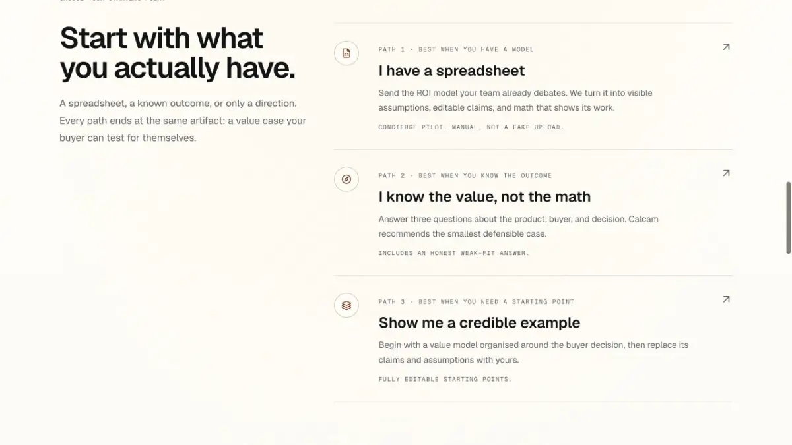Open Path 3 via its diagonal arrow

(x=726, y=299)
